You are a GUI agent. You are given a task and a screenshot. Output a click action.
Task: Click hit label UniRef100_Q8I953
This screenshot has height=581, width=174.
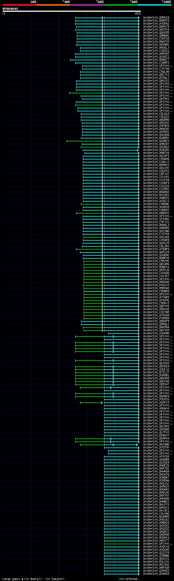point(156,426)
